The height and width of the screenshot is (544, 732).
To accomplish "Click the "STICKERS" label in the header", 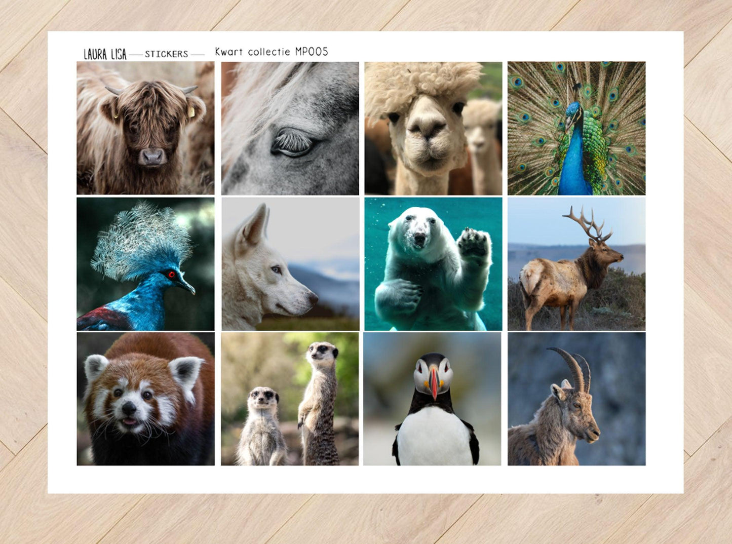I will 166,54.
